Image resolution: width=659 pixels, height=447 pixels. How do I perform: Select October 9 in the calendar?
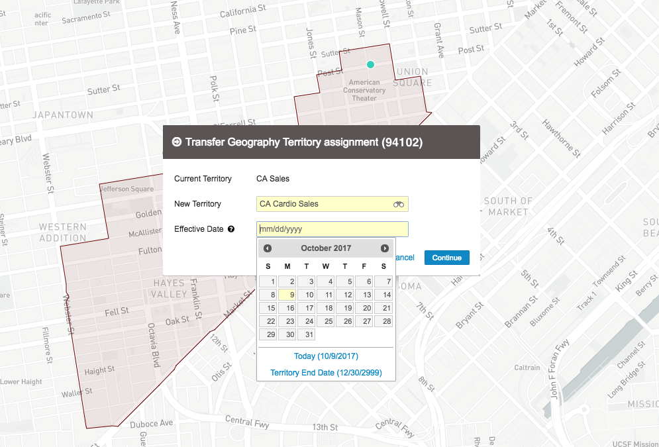pos(287,295)
